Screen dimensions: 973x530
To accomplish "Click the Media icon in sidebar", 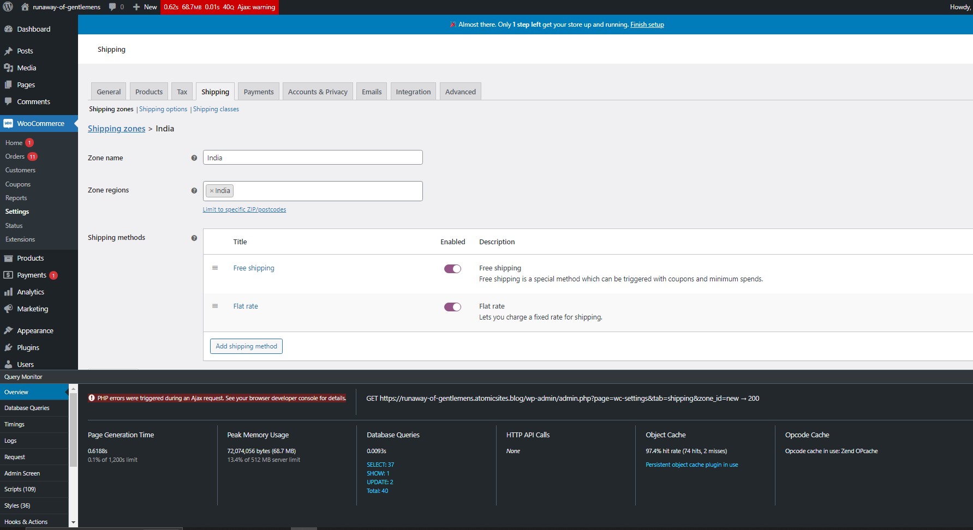I will click(x=9, y=68).
